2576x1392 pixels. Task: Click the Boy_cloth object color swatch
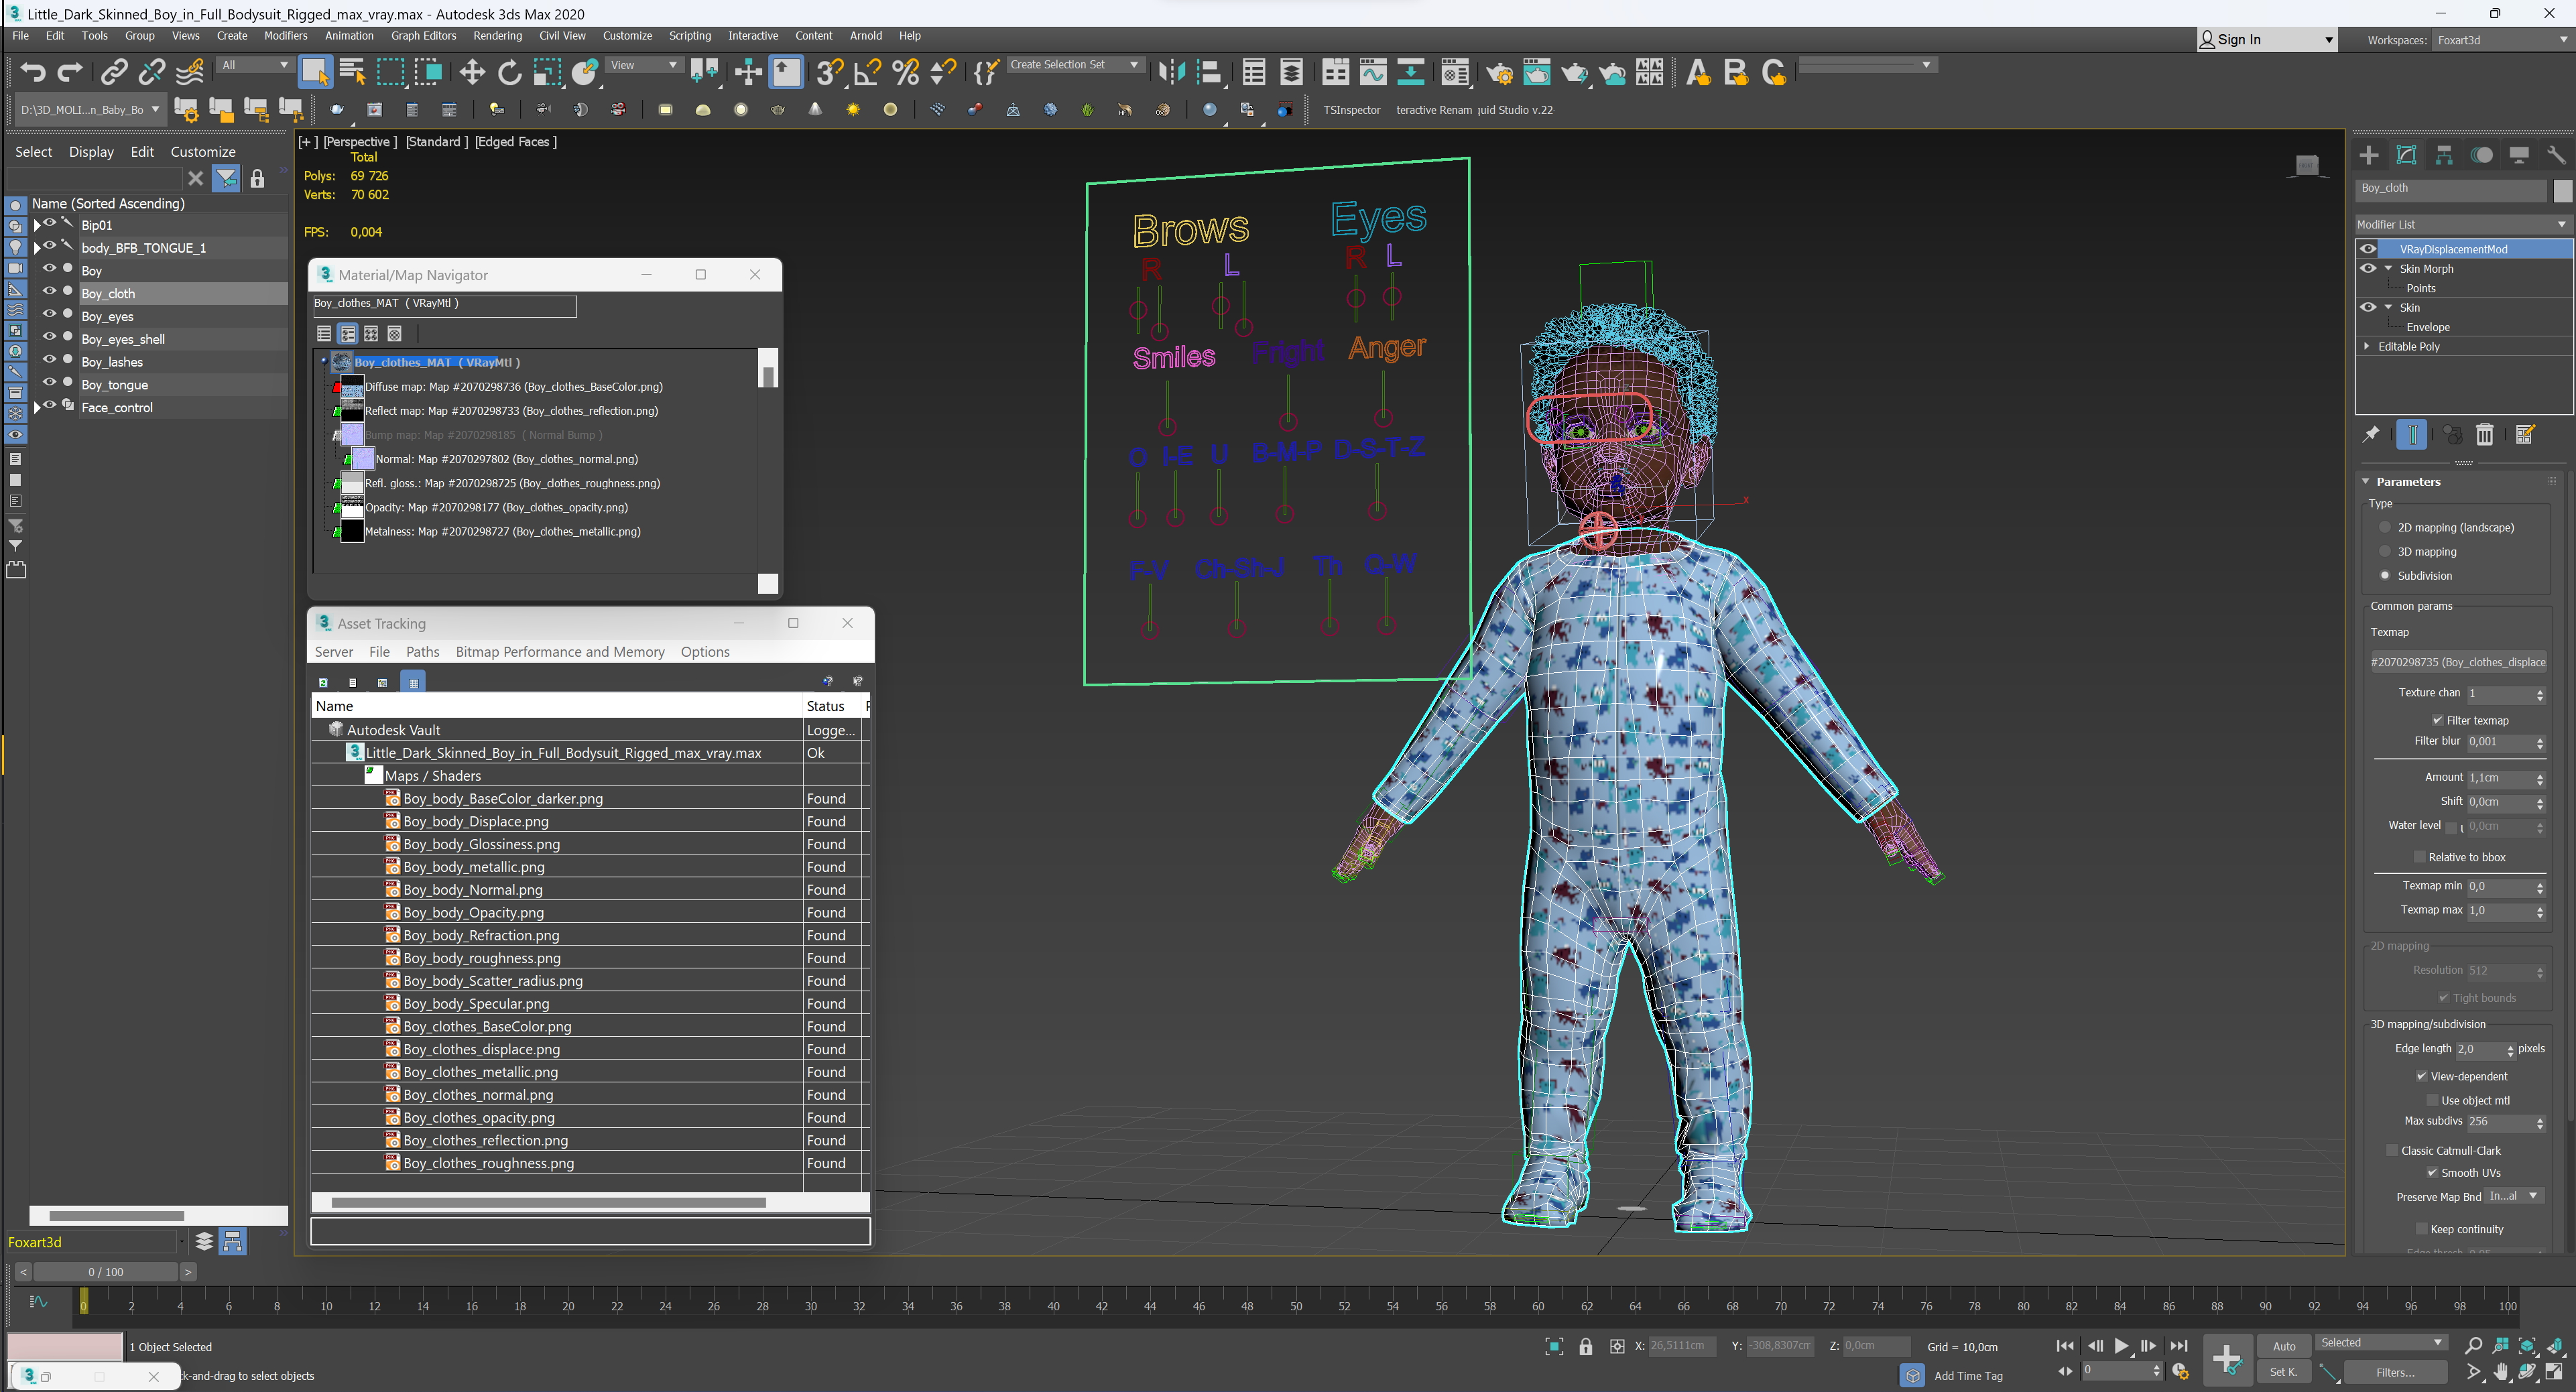pos(2562,190)
